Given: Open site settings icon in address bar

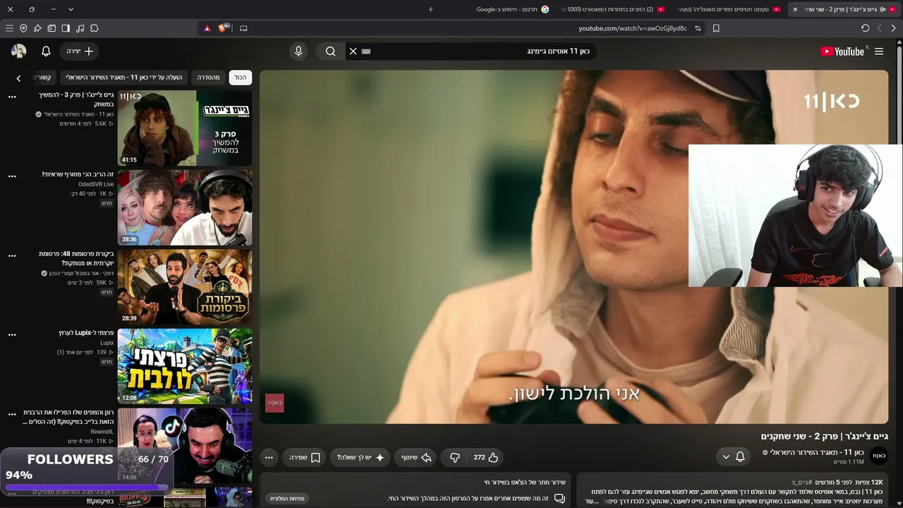Looking at the screenshot, I should coord(698,28).
